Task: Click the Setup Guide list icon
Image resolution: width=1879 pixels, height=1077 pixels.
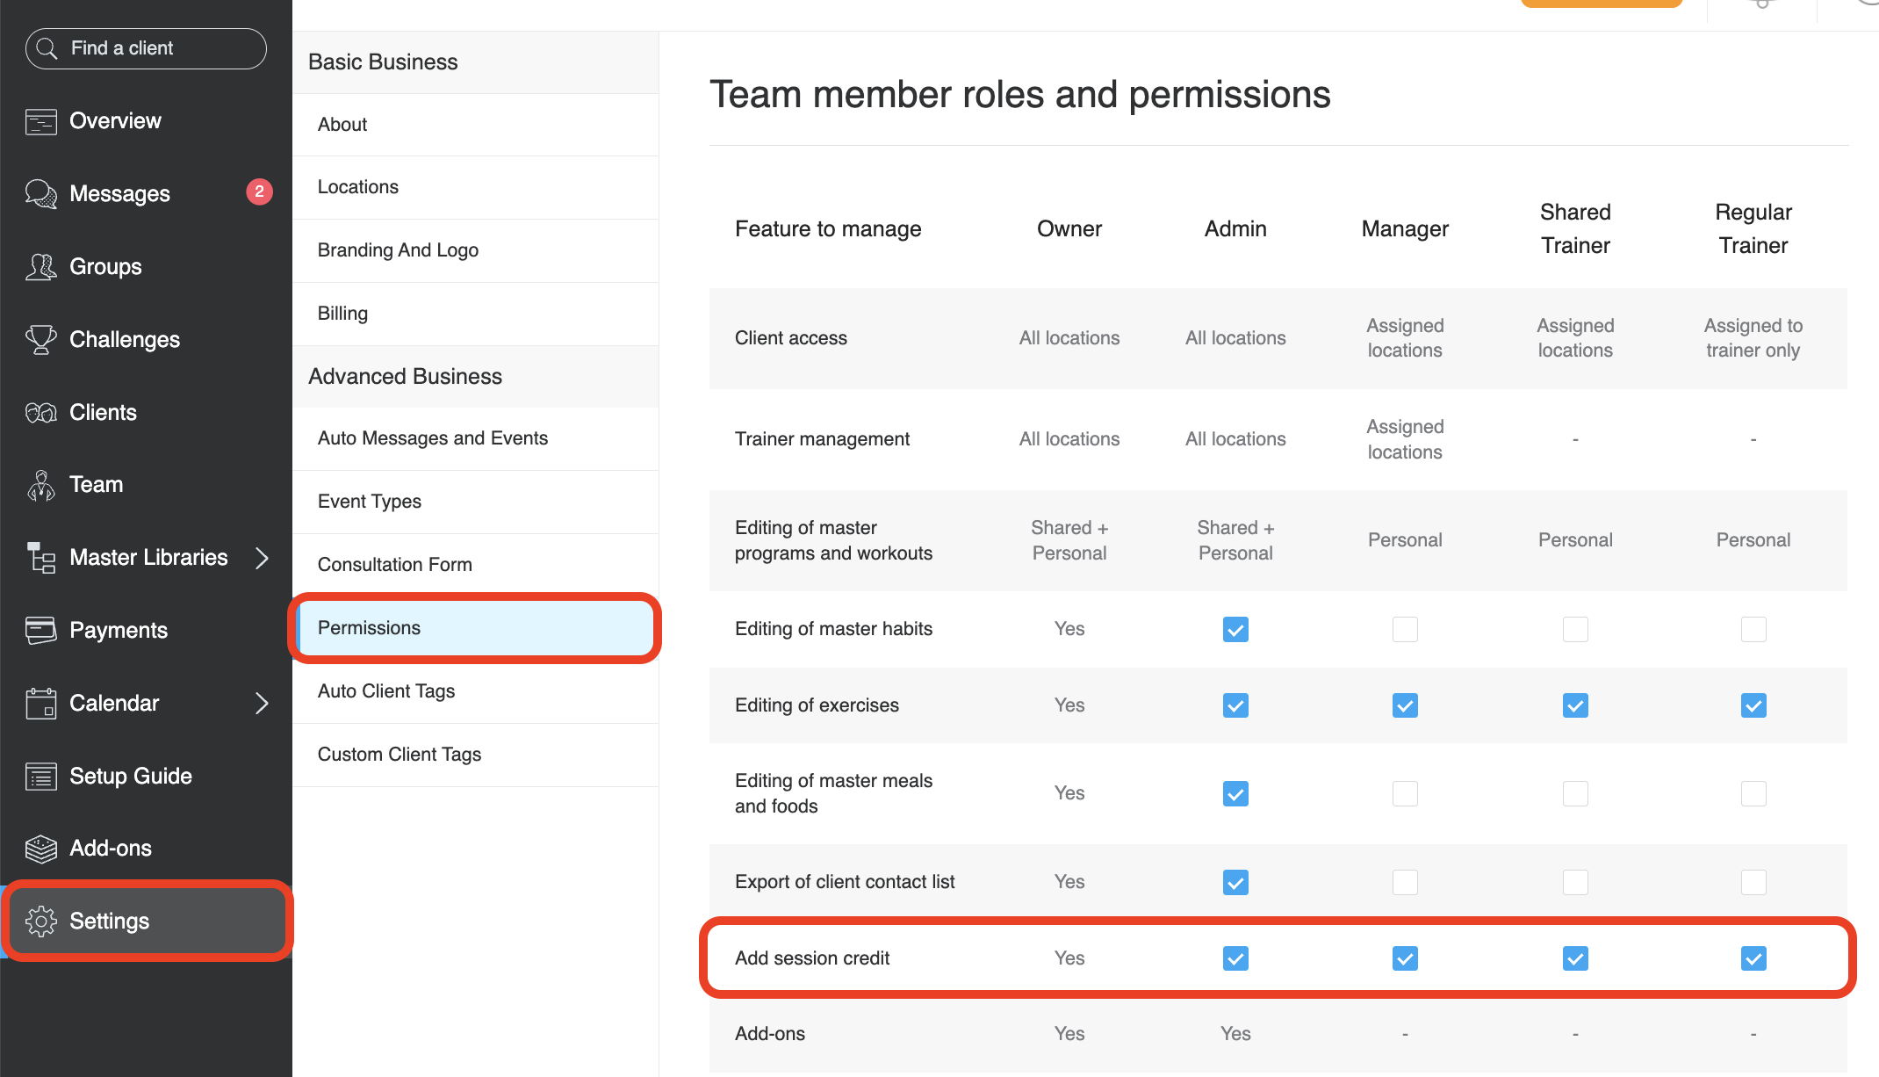Action: tap(40, 777)
